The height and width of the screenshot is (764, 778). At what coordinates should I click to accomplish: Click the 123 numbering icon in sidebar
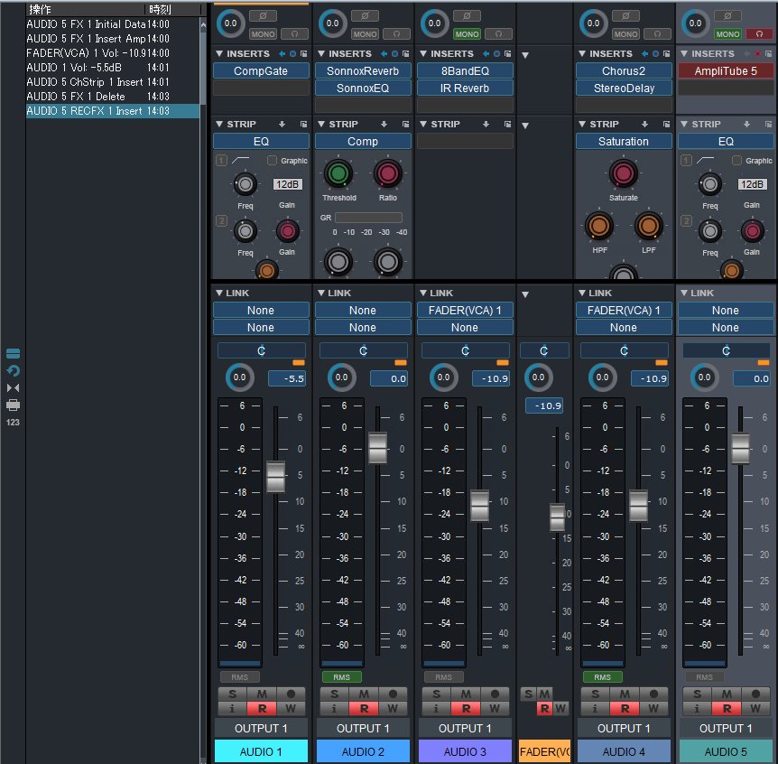[x=13, y=422]
